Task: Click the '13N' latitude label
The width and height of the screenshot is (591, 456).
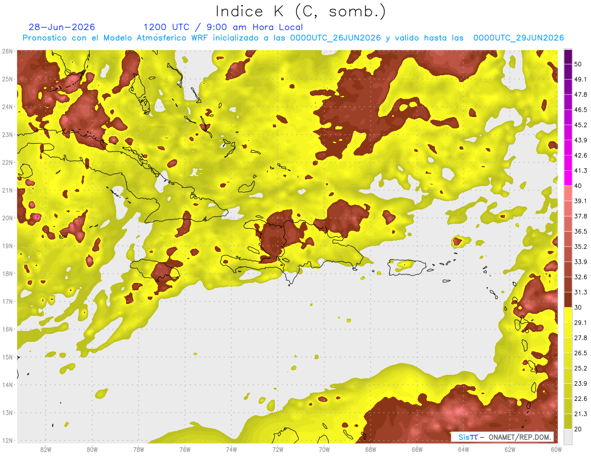Action: click(x=7, y=412)
